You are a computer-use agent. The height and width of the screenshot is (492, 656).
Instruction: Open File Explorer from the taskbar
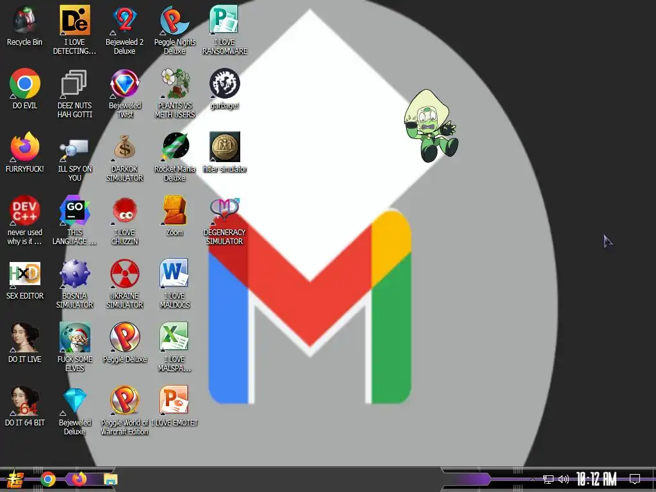click(110, 479)
